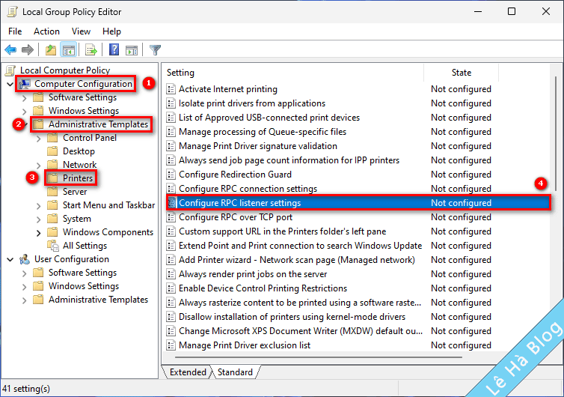Select the Printers folder in tree

77,178
